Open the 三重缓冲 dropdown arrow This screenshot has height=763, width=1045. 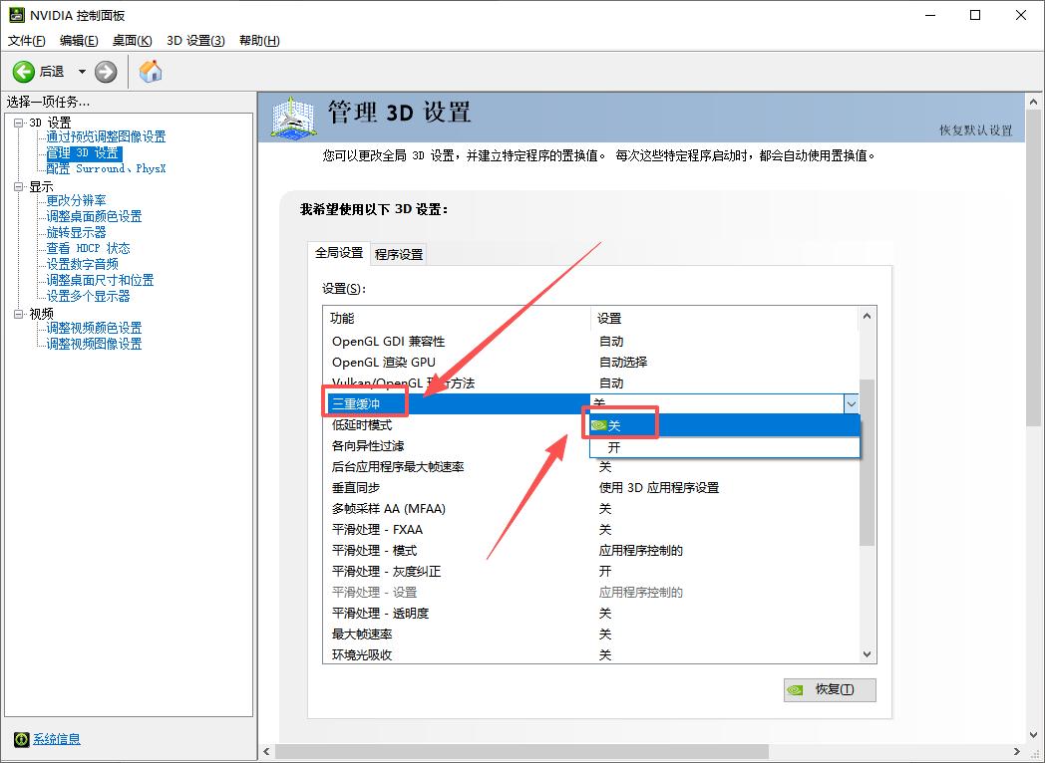[x=852, y=403]
